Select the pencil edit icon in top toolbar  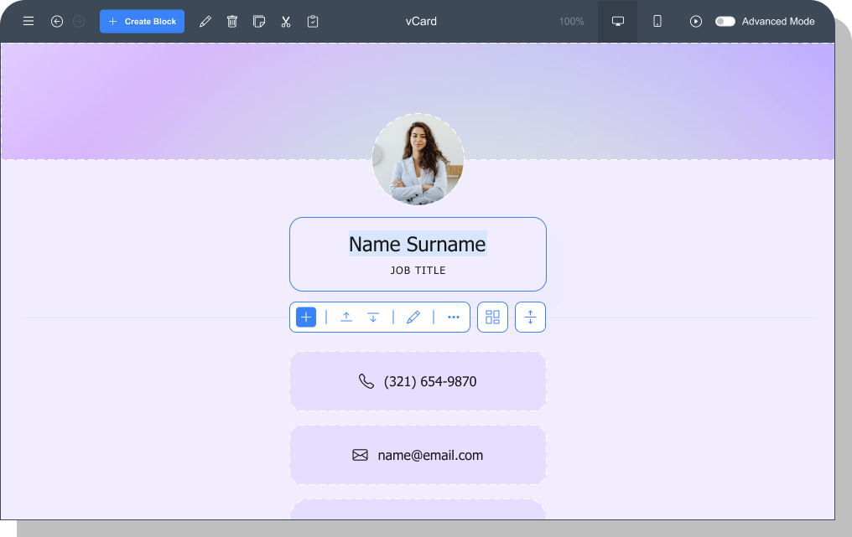point(205,21)
